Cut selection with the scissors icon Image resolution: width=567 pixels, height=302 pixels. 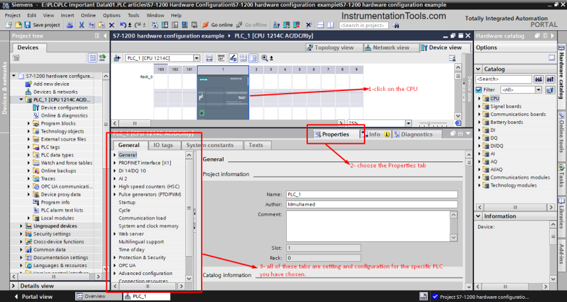click(x=81, y=25)
